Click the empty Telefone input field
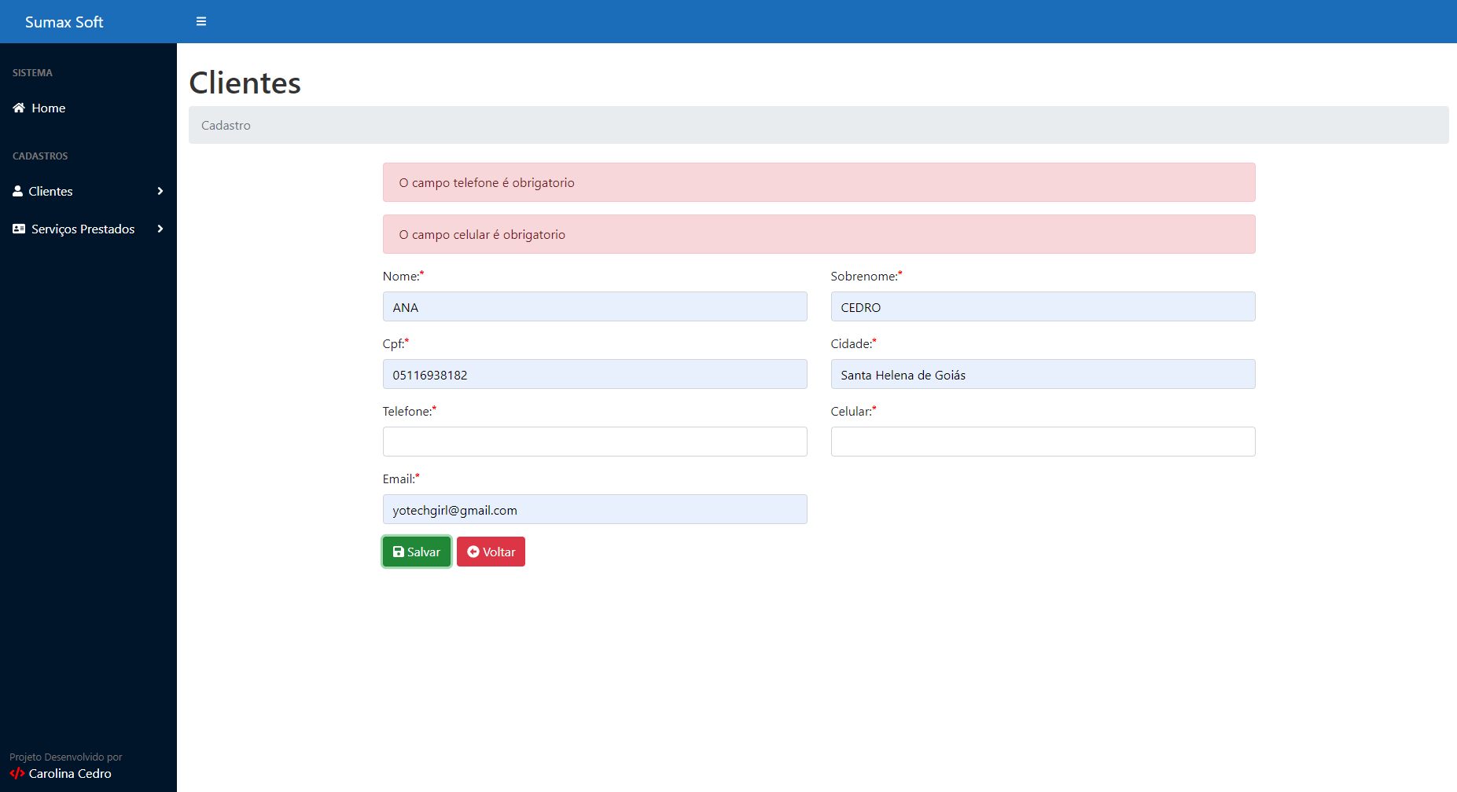The width and height of the screenshot is (1457, 792). click(594, 442)
